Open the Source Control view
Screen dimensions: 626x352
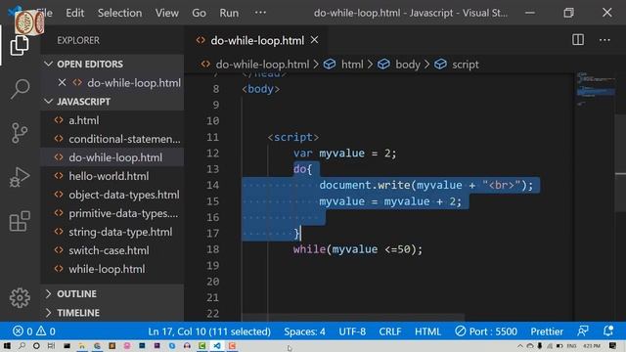pyautogui.click(x=20, y=133)
